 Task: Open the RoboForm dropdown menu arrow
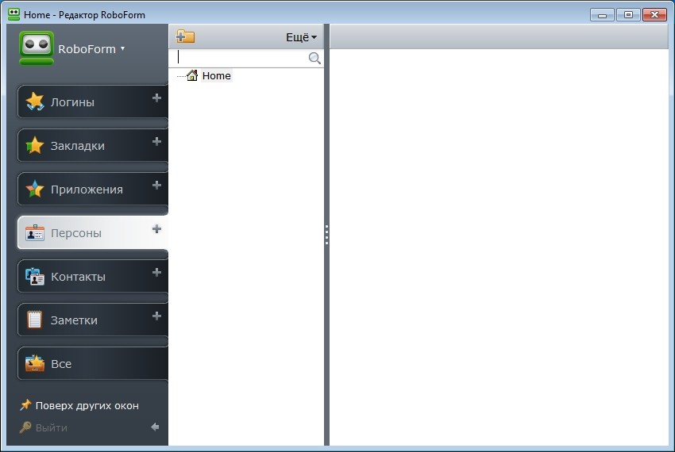click(x=122, y=48)
